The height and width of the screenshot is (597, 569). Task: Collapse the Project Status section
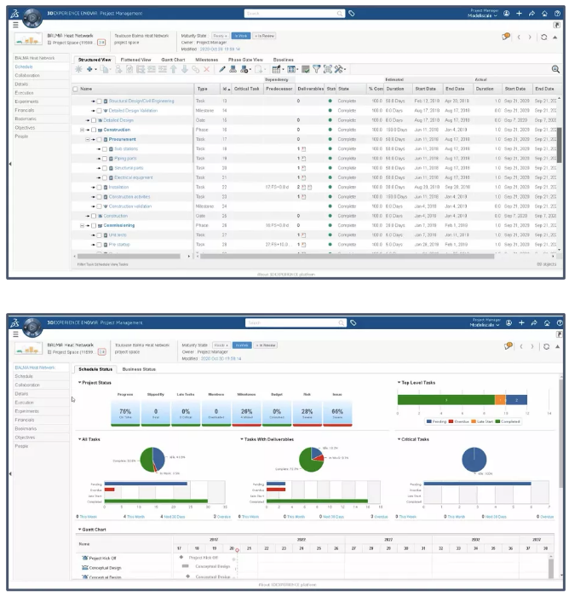click(x=80, y=382)
